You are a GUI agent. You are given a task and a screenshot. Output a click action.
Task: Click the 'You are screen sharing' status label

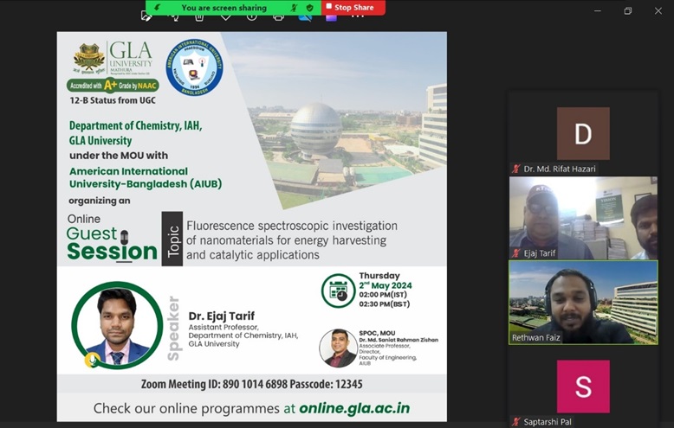224,8
